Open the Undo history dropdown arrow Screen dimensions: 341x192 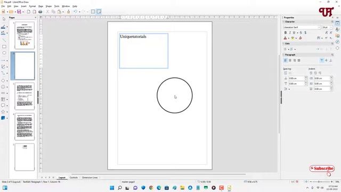pos(79,12)
